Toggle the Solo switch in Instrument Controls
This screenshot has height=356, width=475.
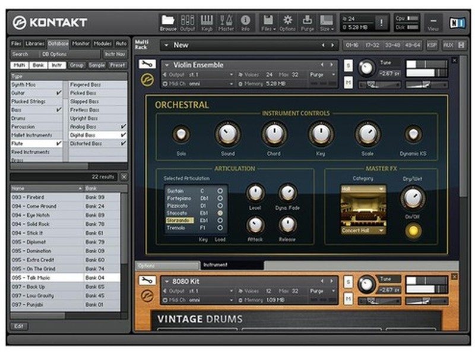(x=181, y=134)
